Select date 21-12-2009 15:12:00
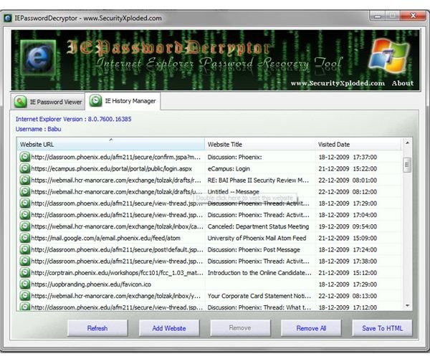Viewport: 430px width, 356px height. pyautogui.click(x=348, y=273)
